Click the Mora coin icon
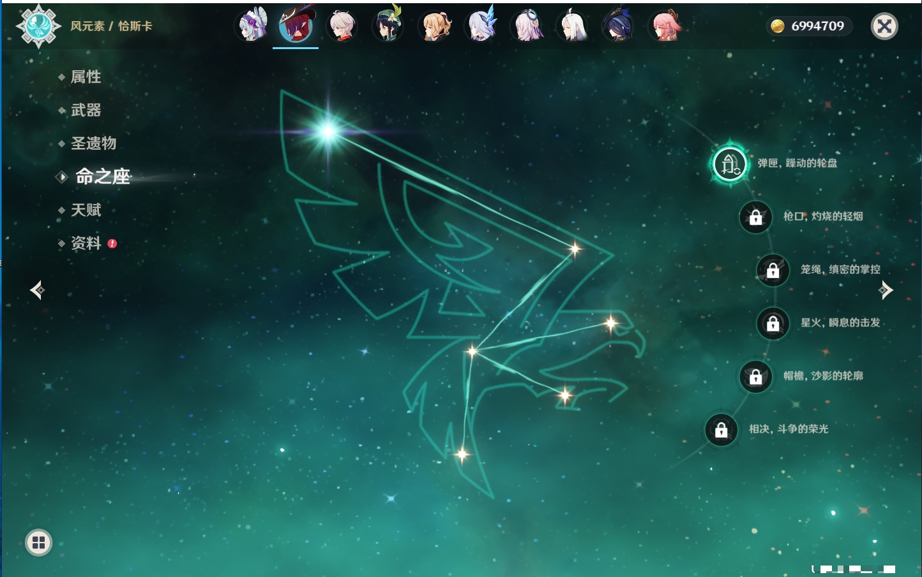Screen dimensions: 922x577 [x=777, y=26]
